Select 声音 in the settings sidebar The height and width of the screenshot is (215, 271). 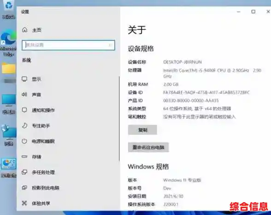click(36, 95)
